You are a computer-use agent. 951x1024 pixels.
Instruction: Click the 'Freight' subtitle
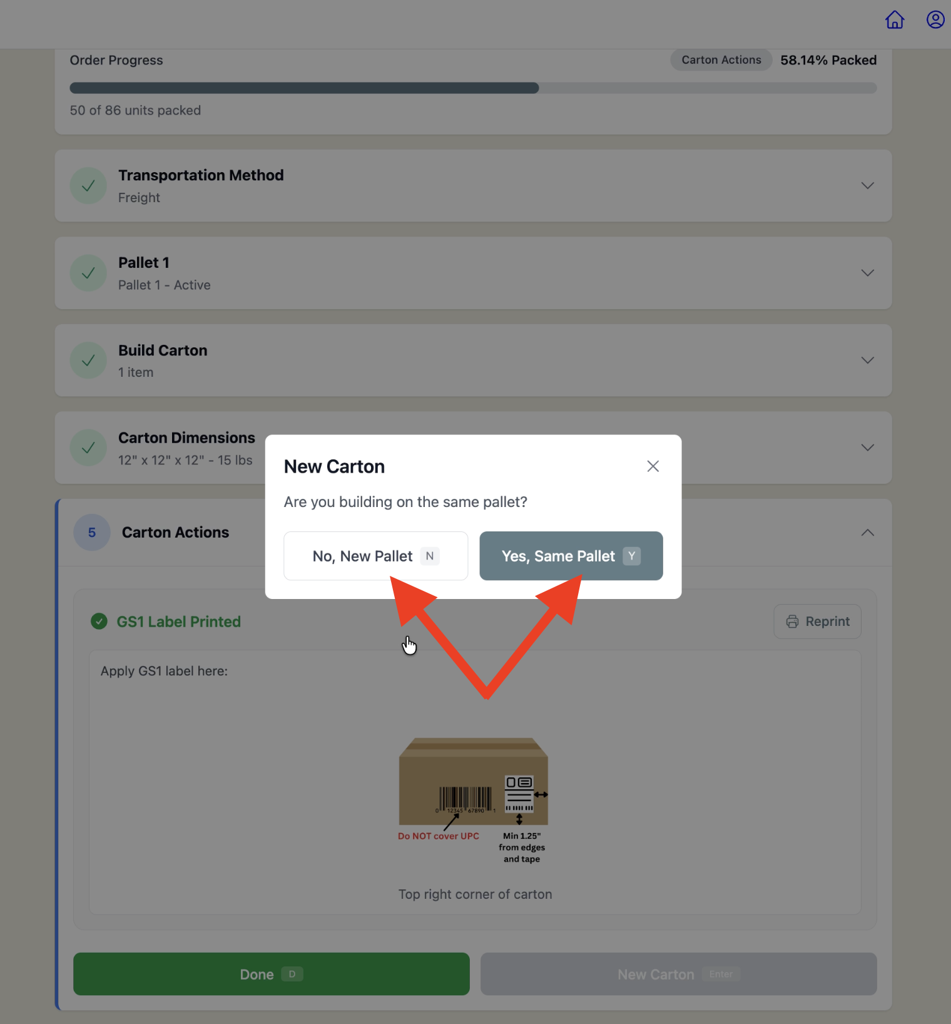pyautogui.click(x=139, y=198)
